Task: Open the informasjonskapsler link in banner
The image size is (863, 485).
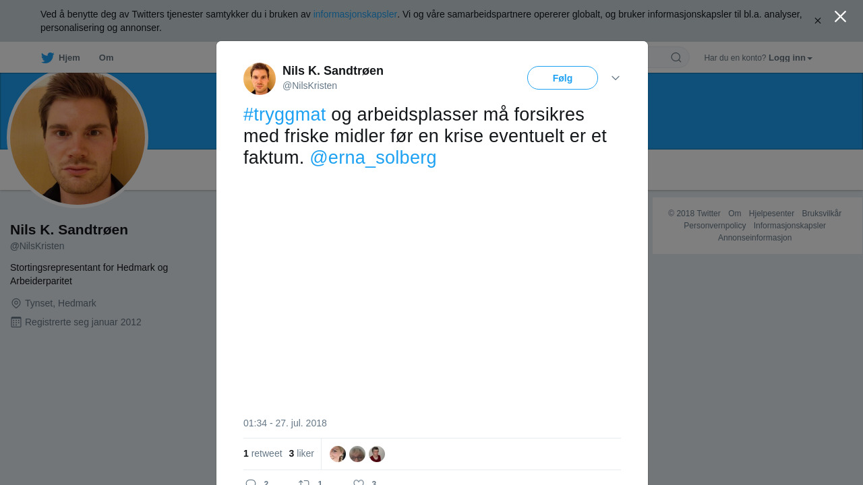Action: pos(355,14)
